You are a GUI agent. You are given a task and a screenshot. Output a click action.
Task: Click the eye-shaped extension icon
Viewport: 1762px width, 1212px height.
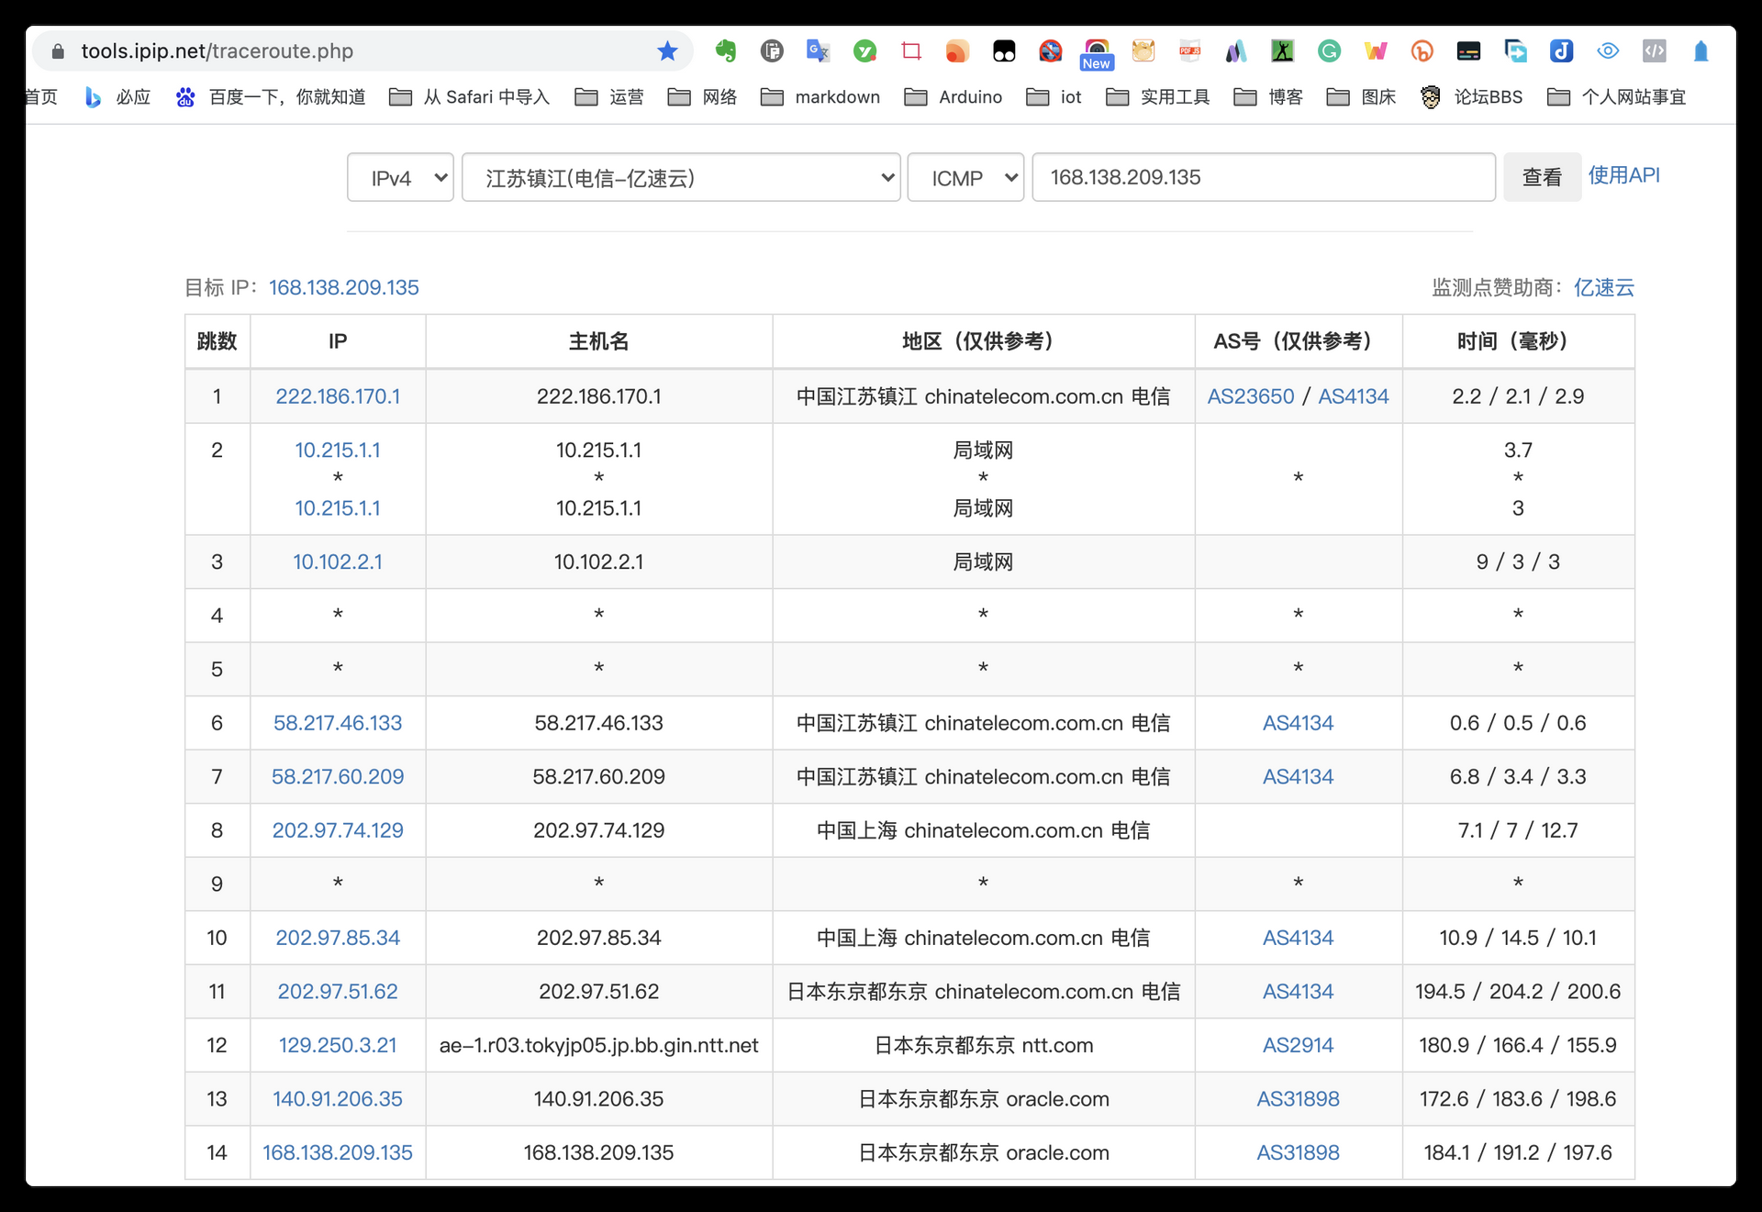click(1608, 50)
